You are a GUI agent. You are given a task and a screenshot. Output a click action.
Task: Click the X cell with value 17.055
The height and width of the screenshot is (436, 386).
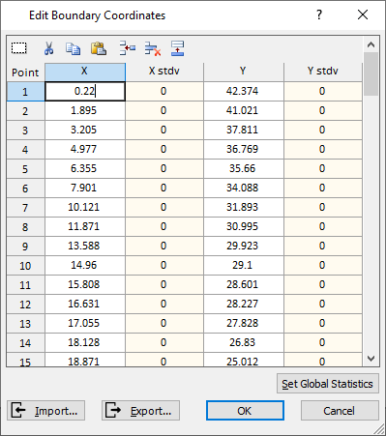[x=85, y=323]
